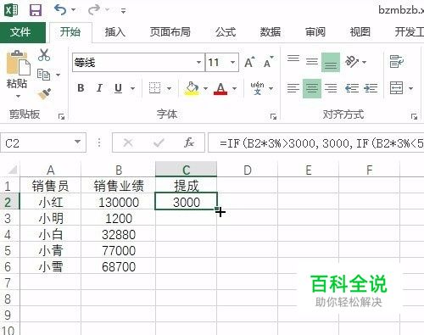424x335 pixels.
Task: Open 对齐方式 dialog launcher
Action: tap(414, 116)
